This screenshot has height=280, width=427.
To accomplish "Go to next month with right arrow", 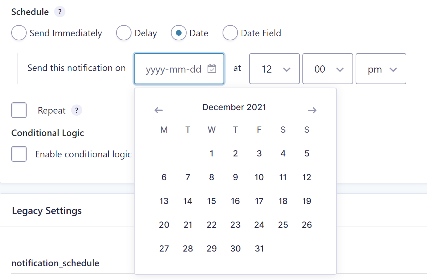I will [x=312, y=110].
